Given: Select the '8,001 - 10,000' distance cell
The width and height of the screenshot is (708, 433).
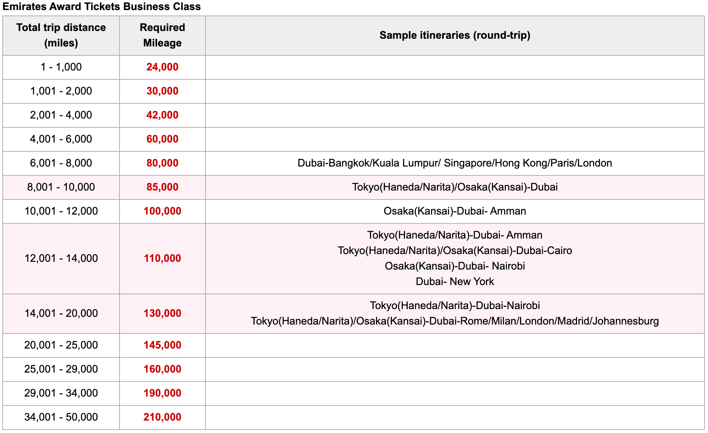Looking at the screenshot, I should 61,187.
